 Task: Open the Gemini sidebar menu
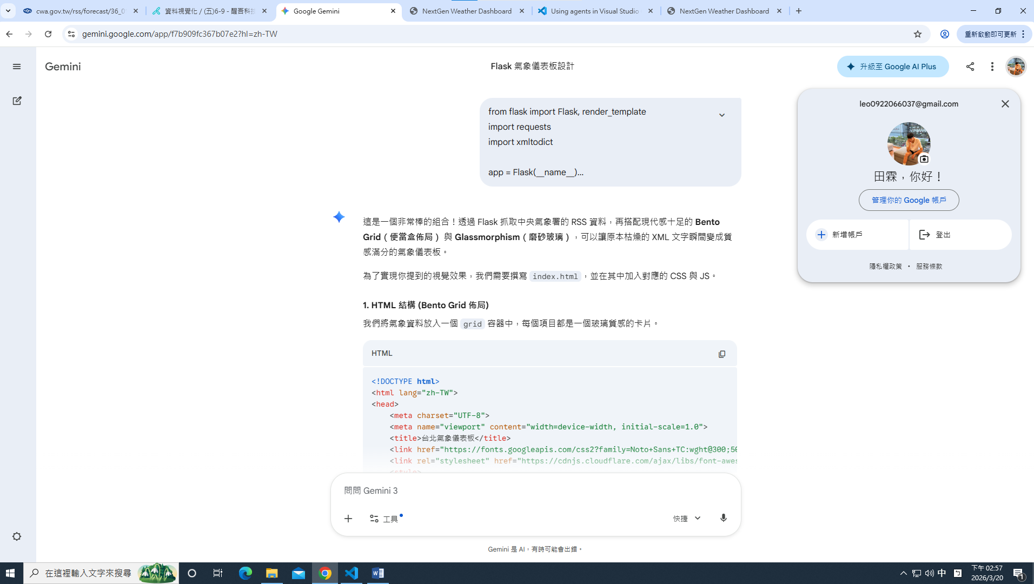pos(17,66)
